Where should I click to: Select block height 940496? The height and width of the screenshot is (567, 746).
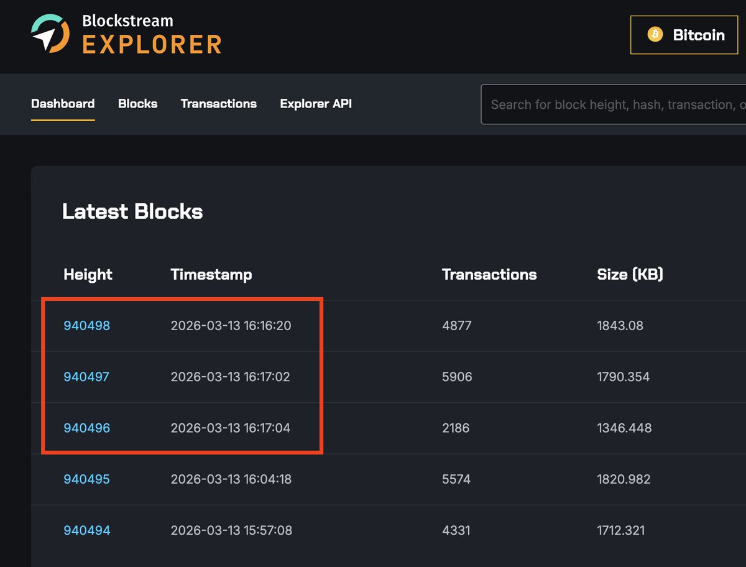point(86,428)
